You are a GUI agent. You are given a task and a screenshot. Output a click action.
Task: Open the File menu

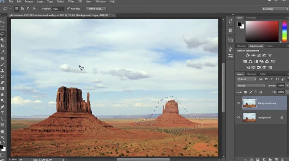[11, 2]
